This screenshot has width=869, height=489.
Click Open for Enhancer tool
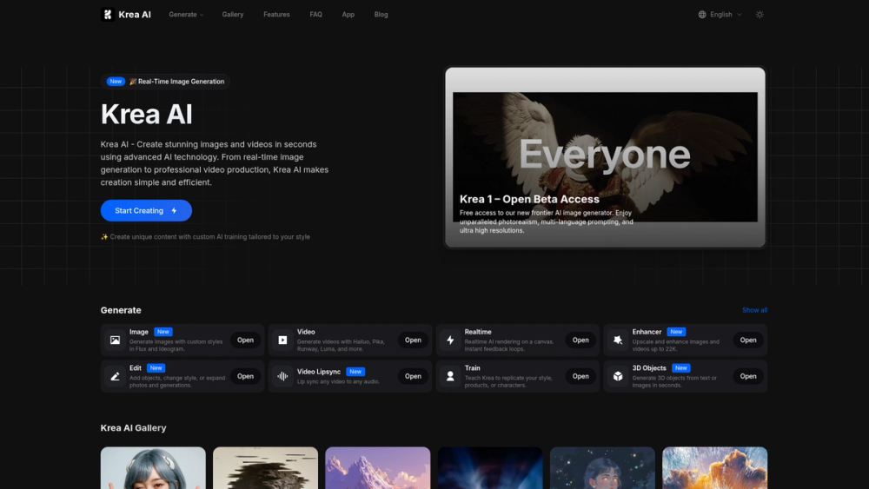pos(748,340)
